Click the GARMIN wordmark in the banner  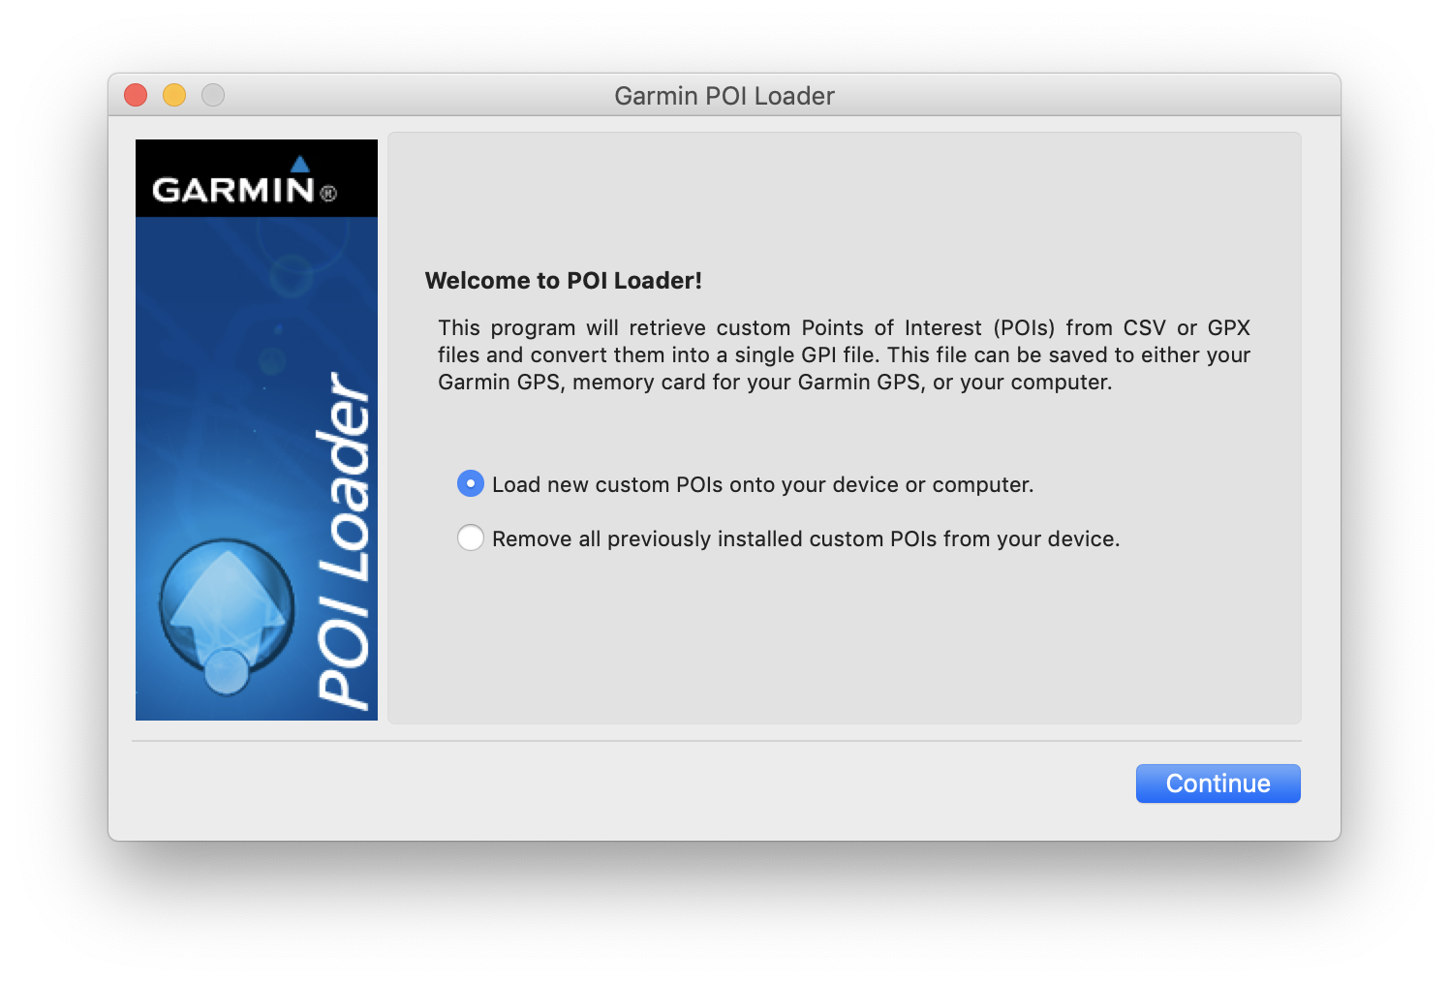coord(233,189)
